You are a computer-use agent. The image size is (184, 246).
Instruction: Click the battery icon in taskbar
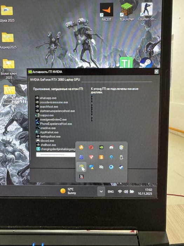[x=132, y=192]
